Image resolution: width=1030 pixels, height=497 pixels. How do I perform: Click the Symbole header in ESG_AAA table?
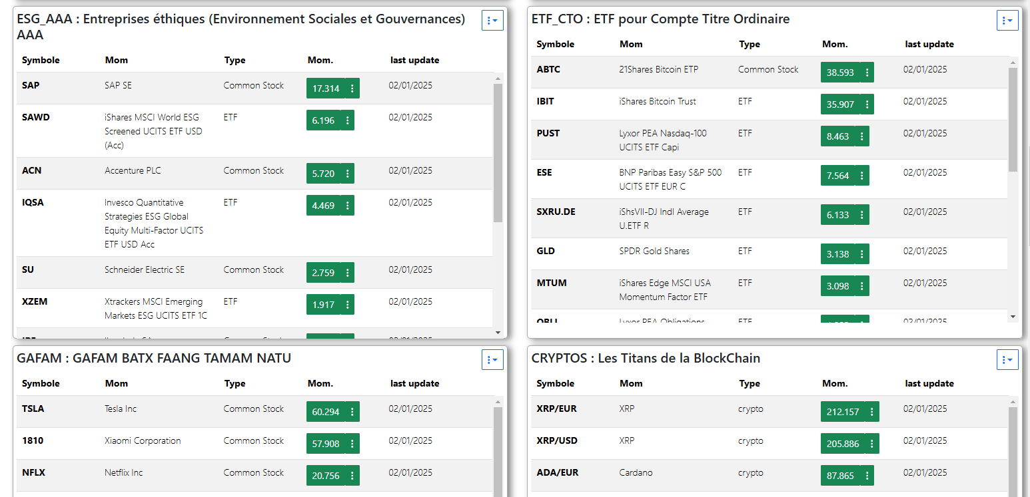point(41,60)
